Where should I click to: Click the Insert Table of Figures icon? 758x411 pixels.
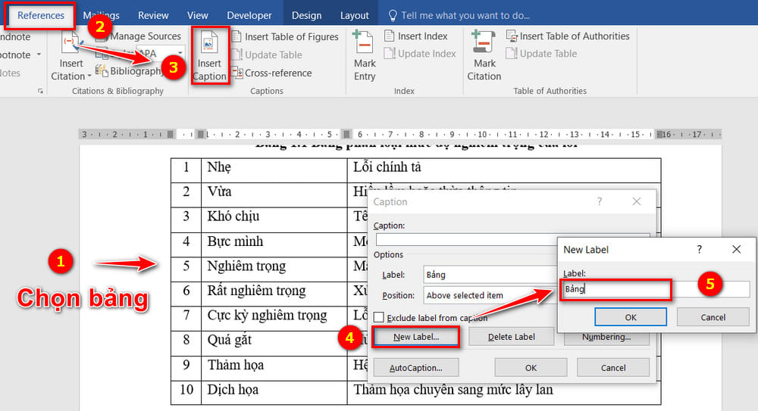coord(236,36)
